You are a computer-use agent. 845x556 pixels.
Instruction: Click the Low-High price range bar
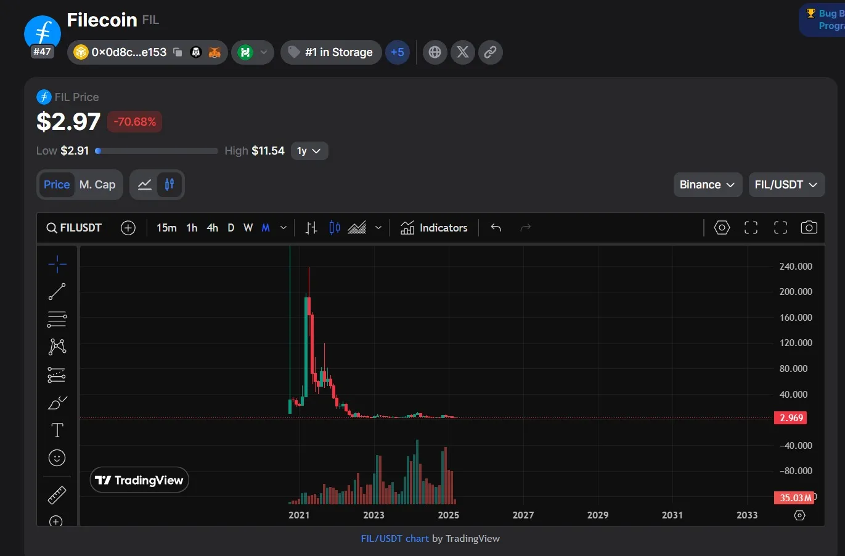157,151
